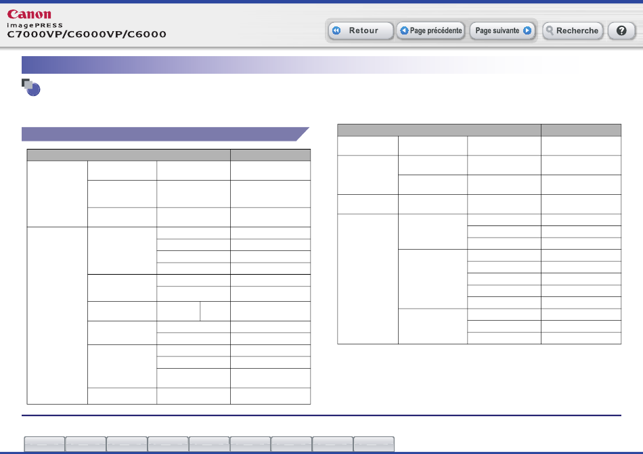Select the second blank tab at the bottom
The width and height of the screenshot is (643, 454).
coord(86,444)
